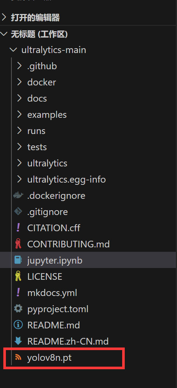Select the jupyter.ipynb file name
This screenshot has height=388, width=177.
54,260
